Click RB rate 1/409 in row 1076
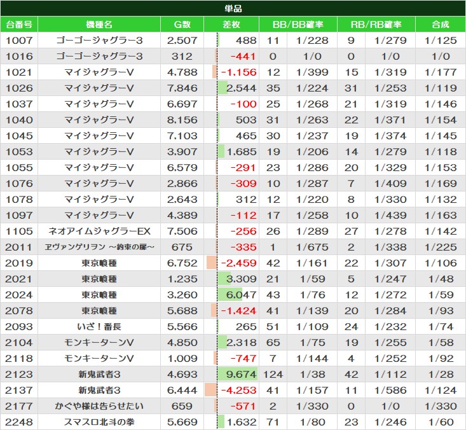The width and height of the screenshot is (466, 430). click(x=390, y=183)
